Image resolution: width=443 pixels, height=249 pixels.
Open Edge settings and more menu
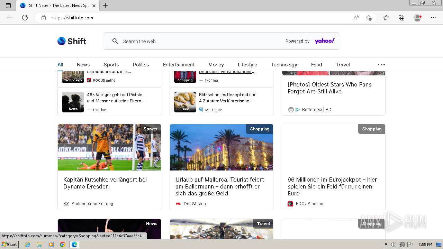point(433,18)
